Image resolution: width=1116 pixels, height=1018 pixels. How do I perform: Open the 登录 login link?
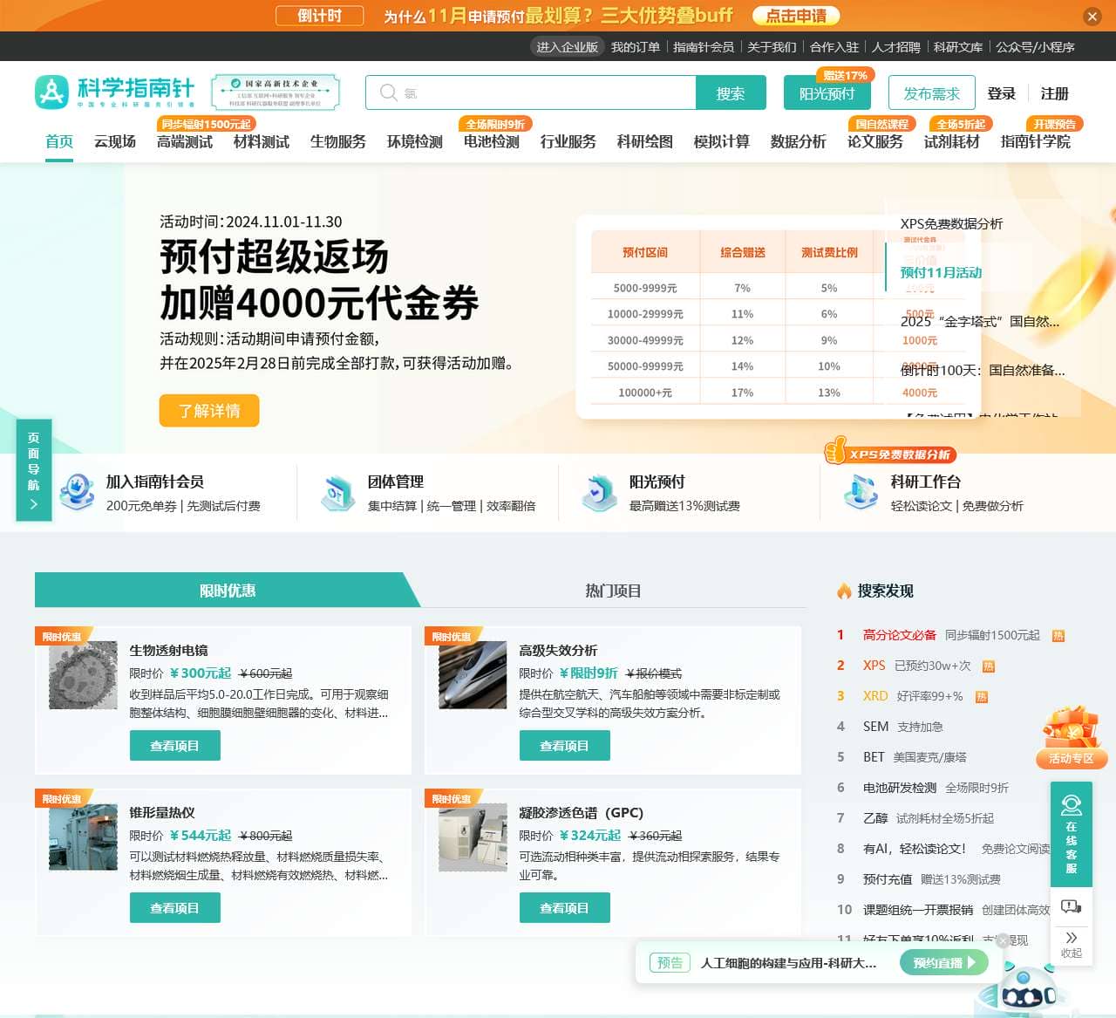[1002, 93]
